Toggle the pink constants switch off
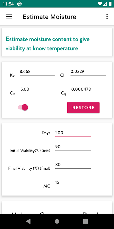Viewport: 114px width, 229px height. (23, 107)
